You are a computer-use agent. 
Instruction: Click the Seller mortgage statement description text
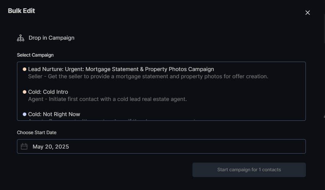[x=148, y=76]
